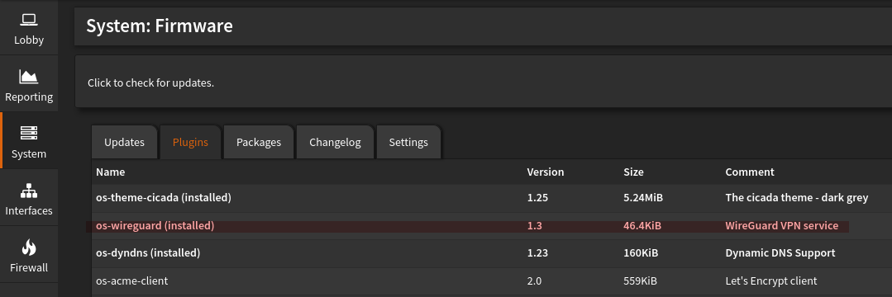View the Changelog tab

(335, 142)
